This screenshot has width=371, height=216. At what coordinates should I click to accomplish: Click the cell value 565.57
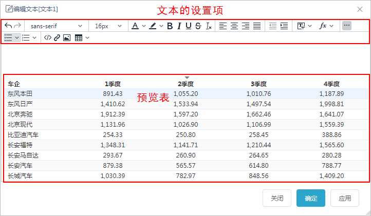185,166
